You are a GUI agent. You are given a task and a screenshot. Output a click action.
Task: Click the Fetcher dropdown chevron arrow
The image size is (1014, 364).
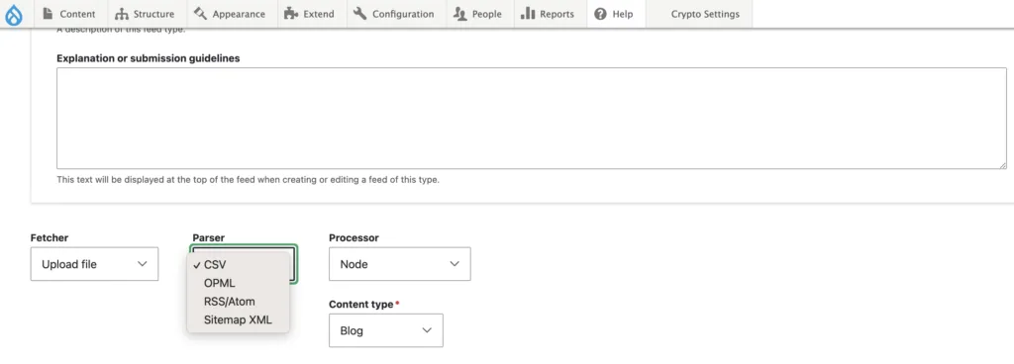pos(143,264)
